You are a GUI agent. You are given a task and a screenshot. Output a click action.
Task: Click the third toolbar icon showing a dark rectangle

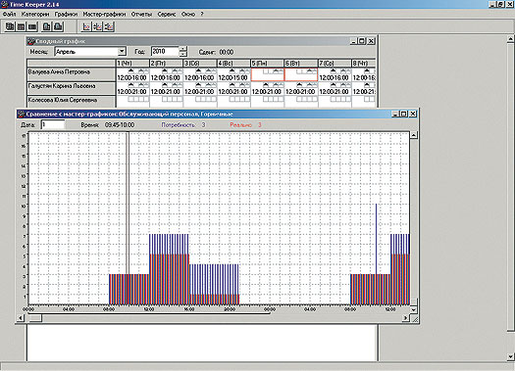(32, 26)
